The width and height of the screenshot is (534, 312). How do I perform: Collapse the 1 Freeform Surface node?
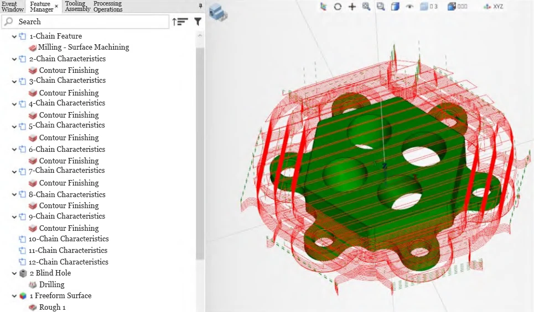[14, 296]
